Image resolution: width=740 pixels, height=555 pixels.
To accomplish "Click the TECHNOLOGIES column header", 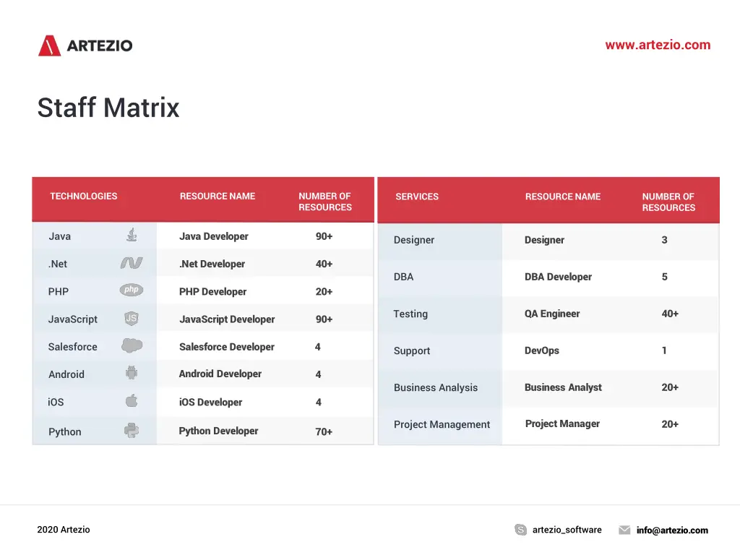I will 84,197.
